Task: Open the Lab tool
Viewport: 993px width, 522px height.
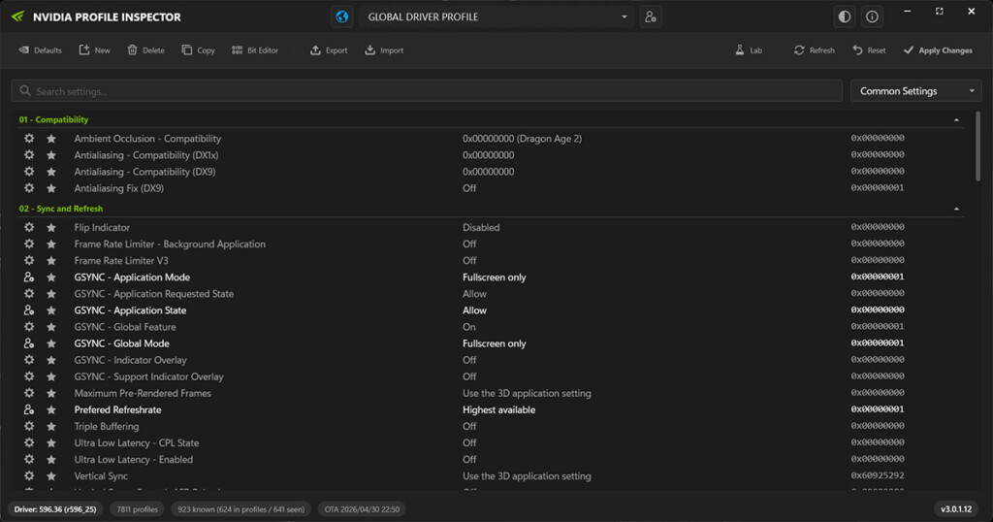Action: [748, 50]
